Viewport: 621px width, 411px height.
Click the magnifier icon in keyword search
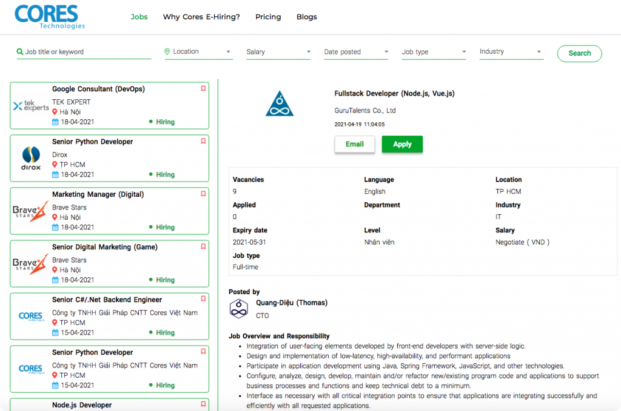click(20, 51)
